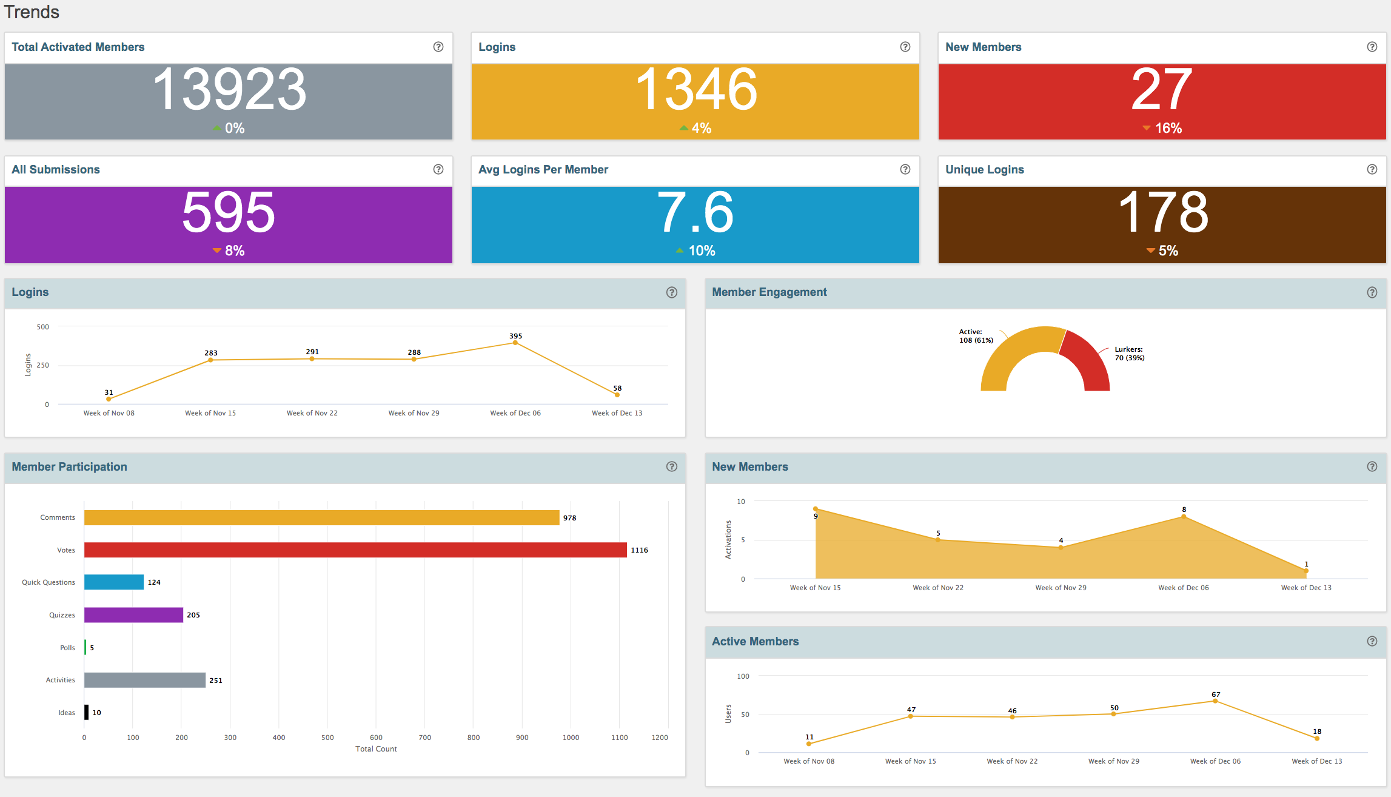Click help icon on New Members stat card

pyautogui.click(x=1372, y=47)
